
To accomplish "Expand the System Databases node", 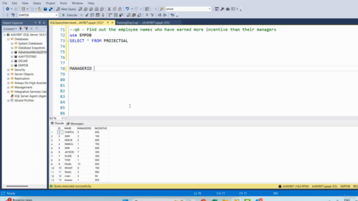I will 12,44.
